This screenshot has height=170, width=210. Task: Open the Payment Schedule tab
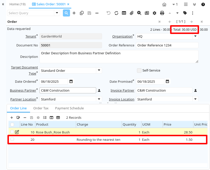(x=69, y=108)
